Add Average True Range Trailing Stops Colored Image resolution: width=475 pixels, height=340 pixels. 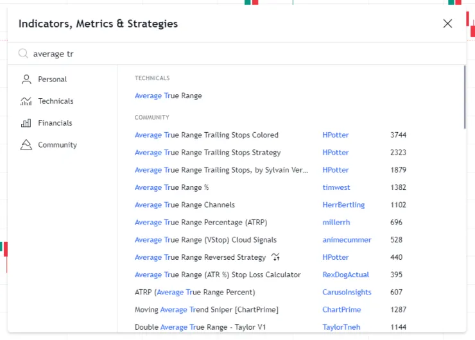point(206,135)
